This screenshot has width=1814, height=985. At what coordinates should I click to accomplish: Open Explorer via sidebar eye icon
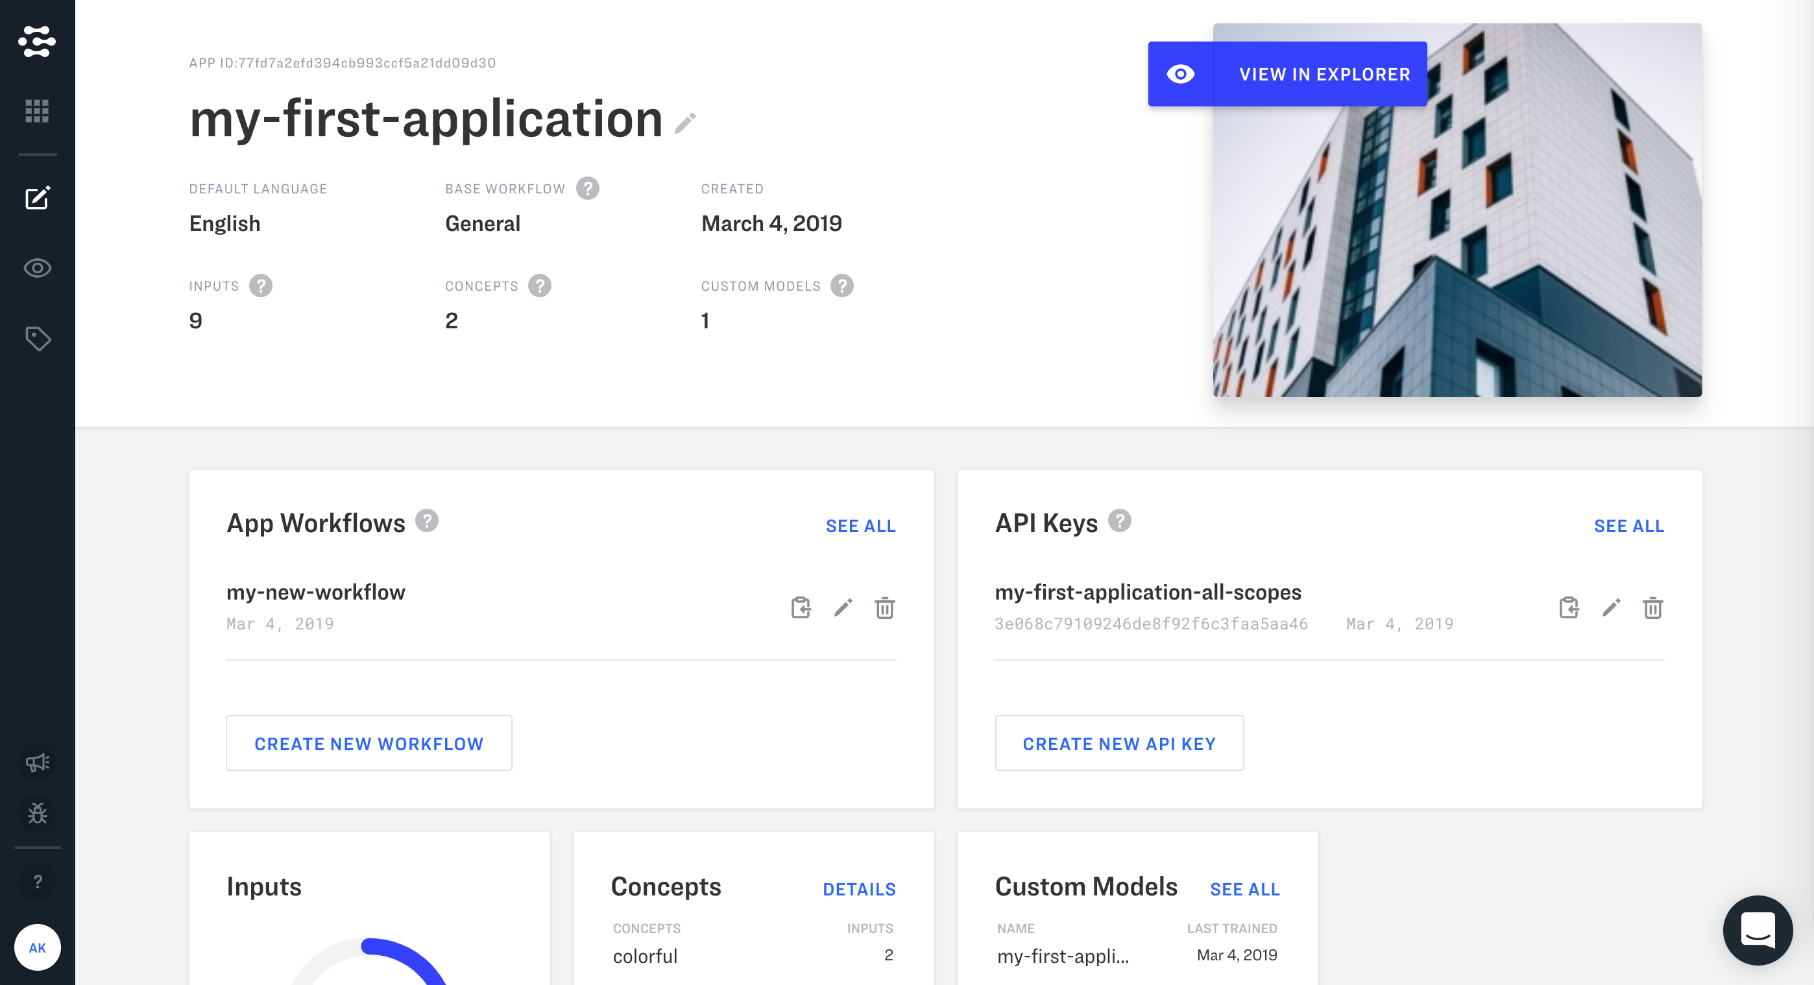tap(36, 268)
